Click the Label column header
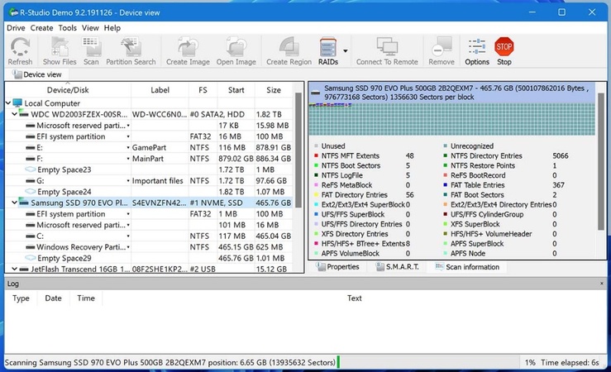This screenshot has height=372, width=611. tap(160, 90)
